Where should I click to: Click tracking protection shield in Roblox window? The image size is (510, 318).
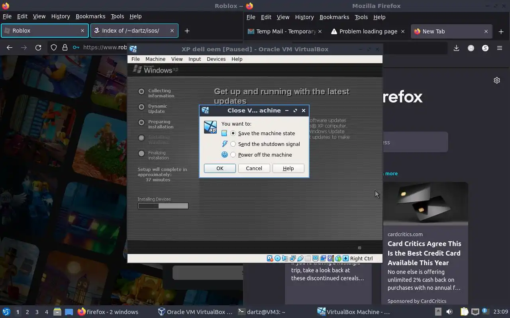pyautogui.click(x=53, y=47)
